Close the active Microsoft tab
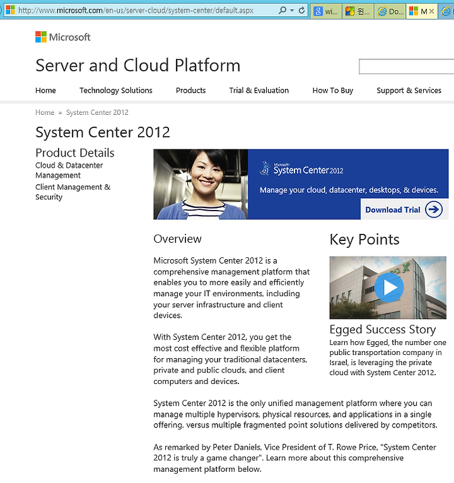This screenshot has width=454, height=483. [x=431, y=11]
